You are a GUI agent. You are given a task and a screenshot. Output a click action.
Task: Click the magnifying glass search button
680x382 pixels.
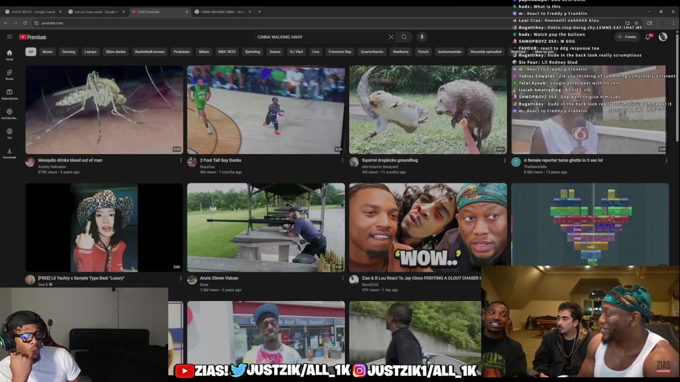click(x=404, y=37)
